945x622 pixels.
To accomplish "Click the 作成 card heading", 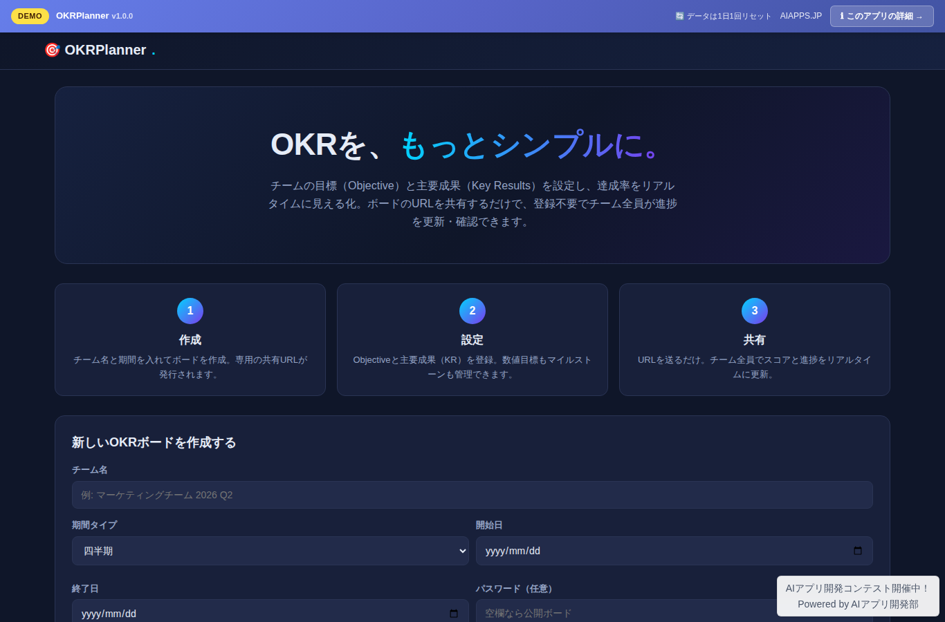I will tap(190, 340).
